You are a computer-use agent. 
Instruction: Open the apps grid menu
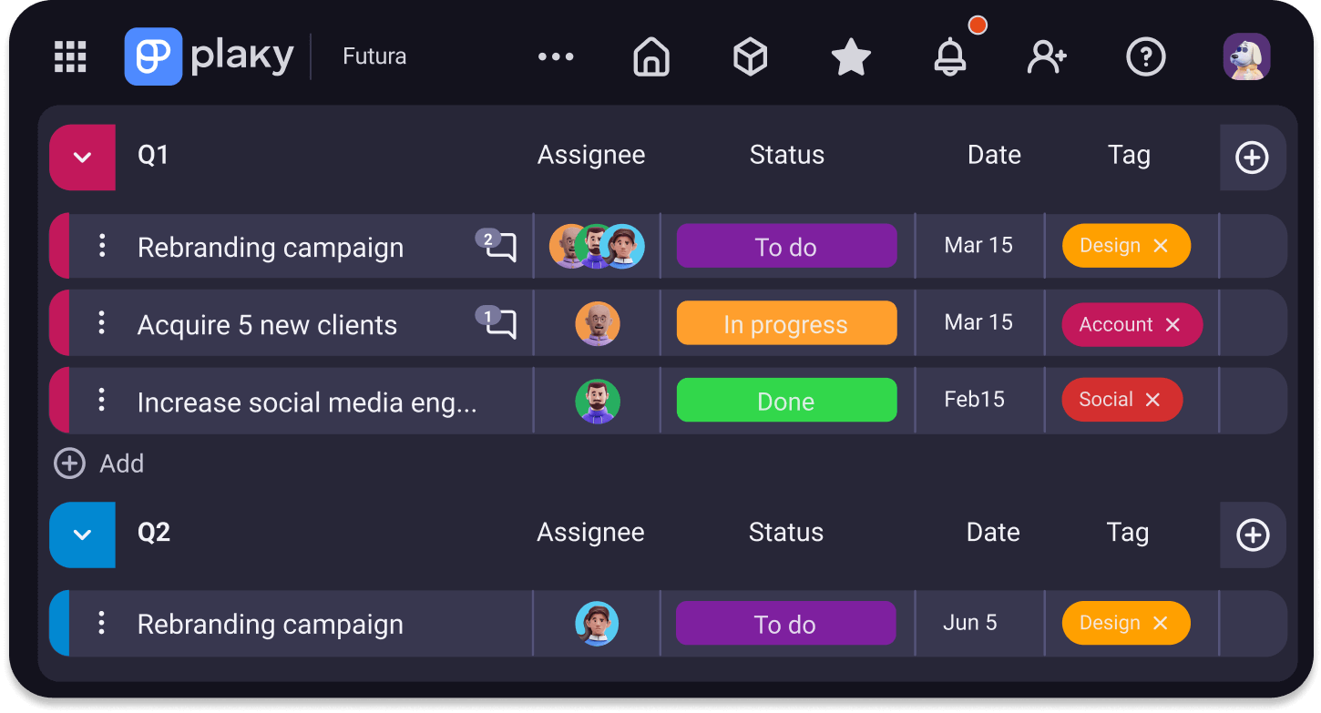coord(70,56)
